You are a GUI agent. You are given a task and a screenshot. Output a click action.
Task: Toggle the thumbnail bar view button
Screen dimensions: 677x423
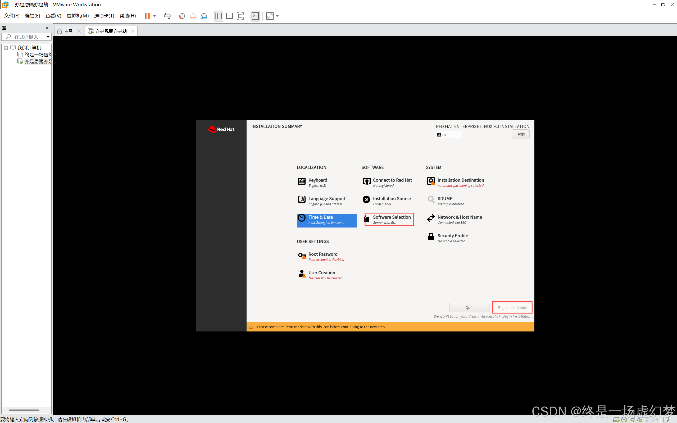click(229, 16)
